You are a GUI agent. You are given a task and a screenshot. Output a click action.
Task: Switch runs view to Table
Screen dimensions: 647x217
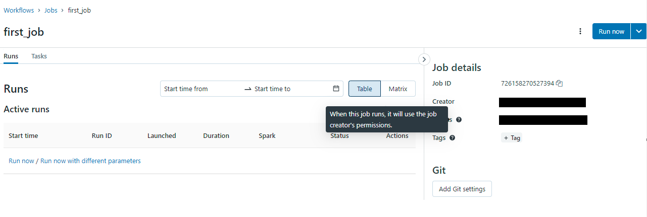point(364,89)
